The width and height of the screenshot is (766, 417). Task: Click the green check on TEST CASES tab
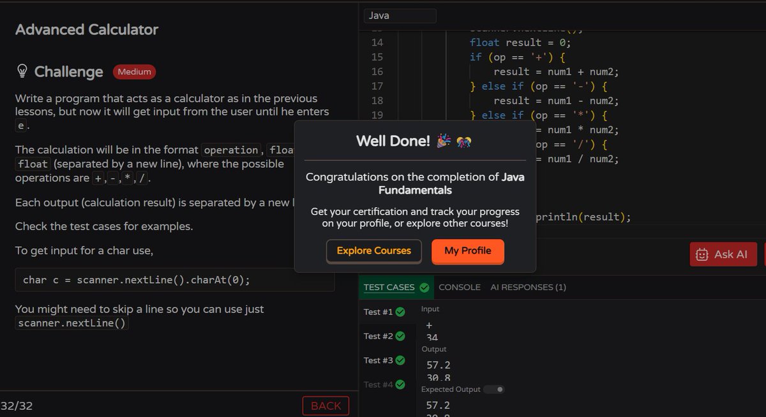coord(424,288)
